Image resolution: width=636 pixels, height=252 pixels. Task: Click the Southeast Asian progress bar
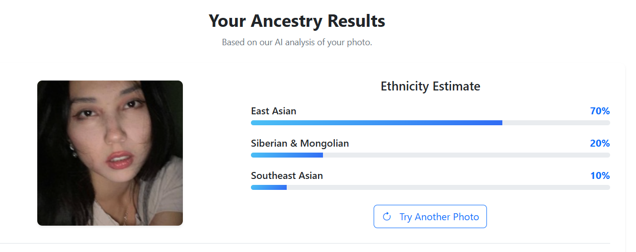pyautogui.click(x=430, y=187)
